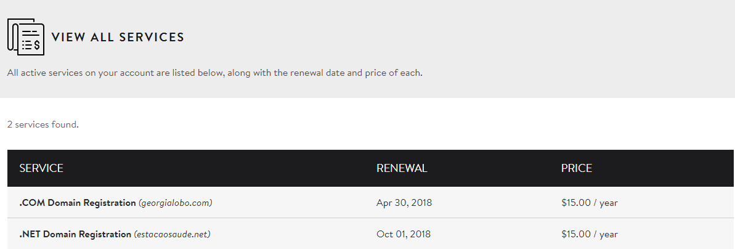Click the 'View All Services' heading
Screen dimensions: 735x249
click(118, 37)
